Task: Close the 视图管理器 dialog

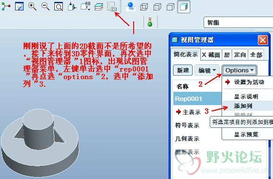Action: click(x=263, y=40)
